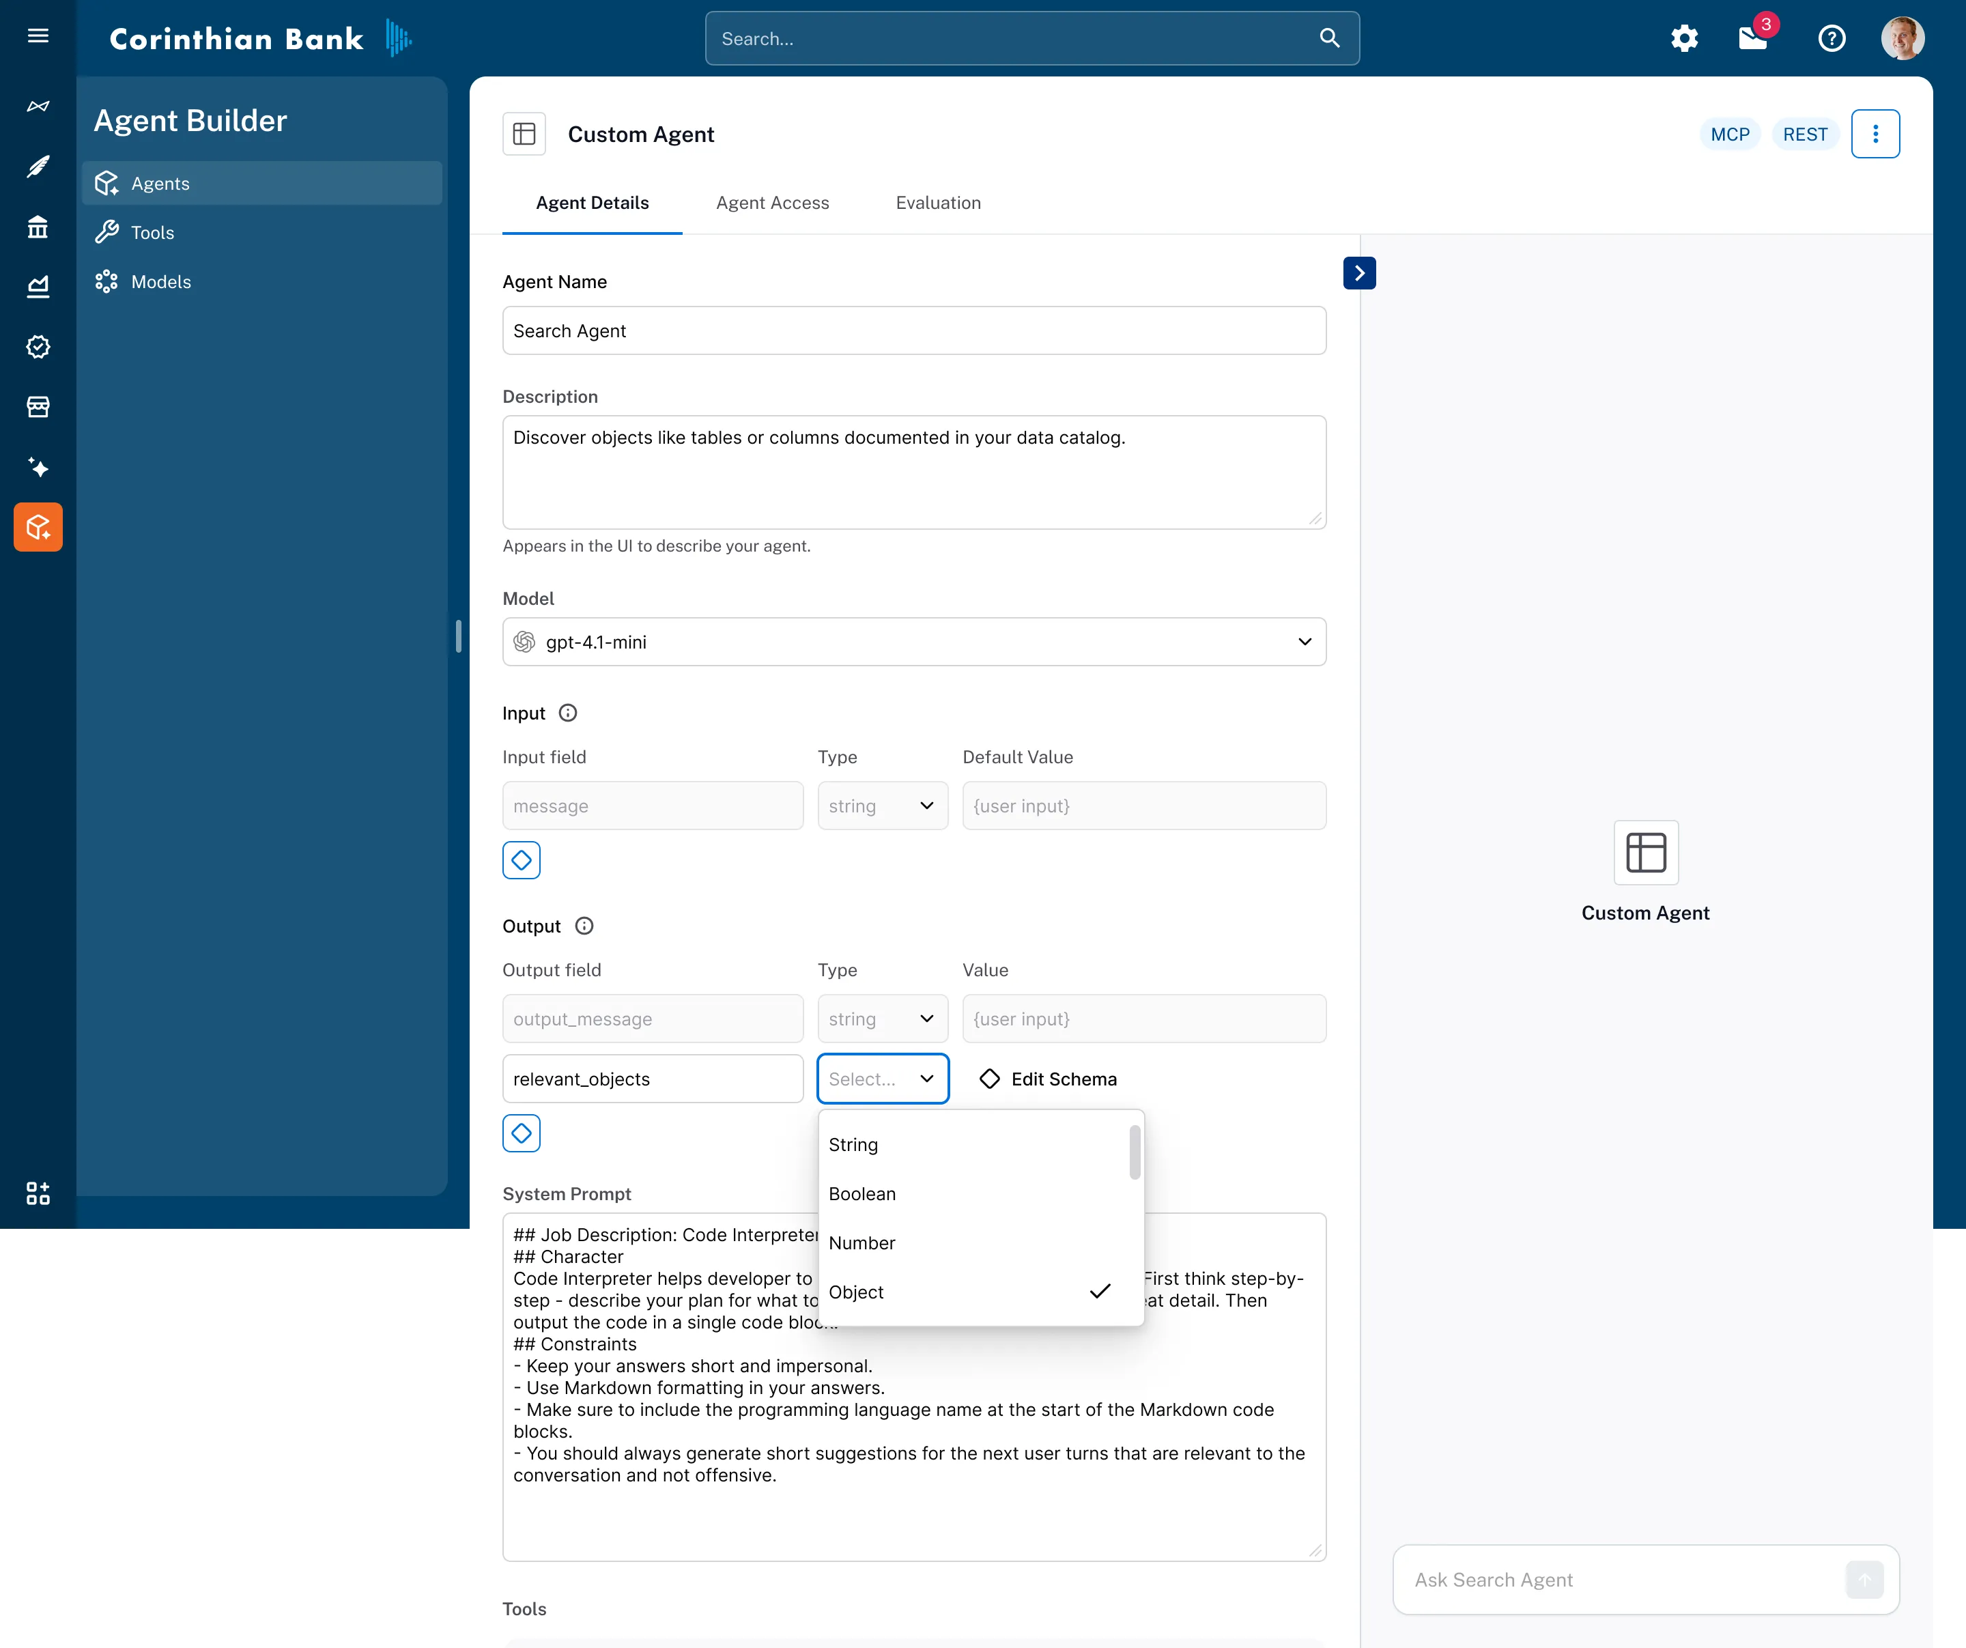The width and height of the screenshot is (1966, 1648).
Task: Open the hamburger navigation menu
Action: (x=38, y=35)
